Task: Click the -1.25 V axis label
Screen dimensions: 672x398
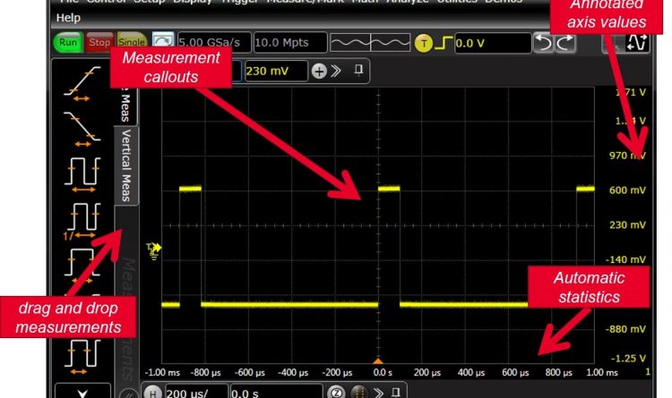Action: click(x=628, y=359)
